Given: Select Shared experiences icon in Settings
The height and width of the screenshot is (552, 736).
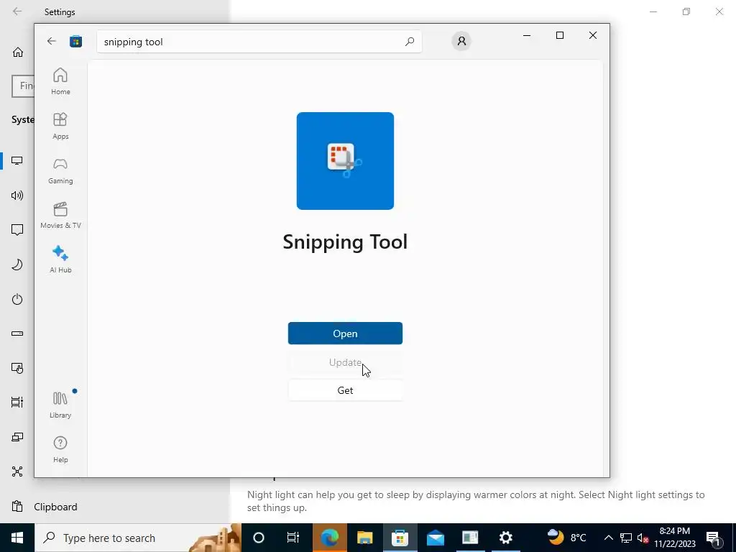Looking at the screenshot, I should [x=17, y=471].
